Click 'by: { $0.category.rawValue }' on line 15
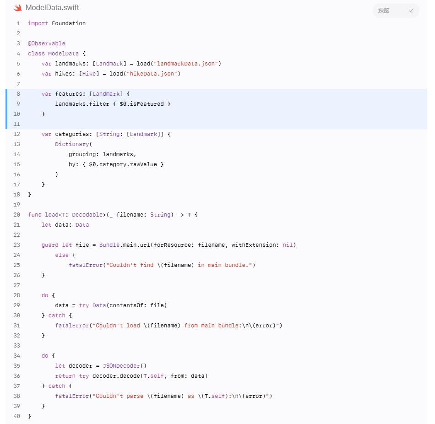The height and width of the screenshot is (424, 435). 116,164
